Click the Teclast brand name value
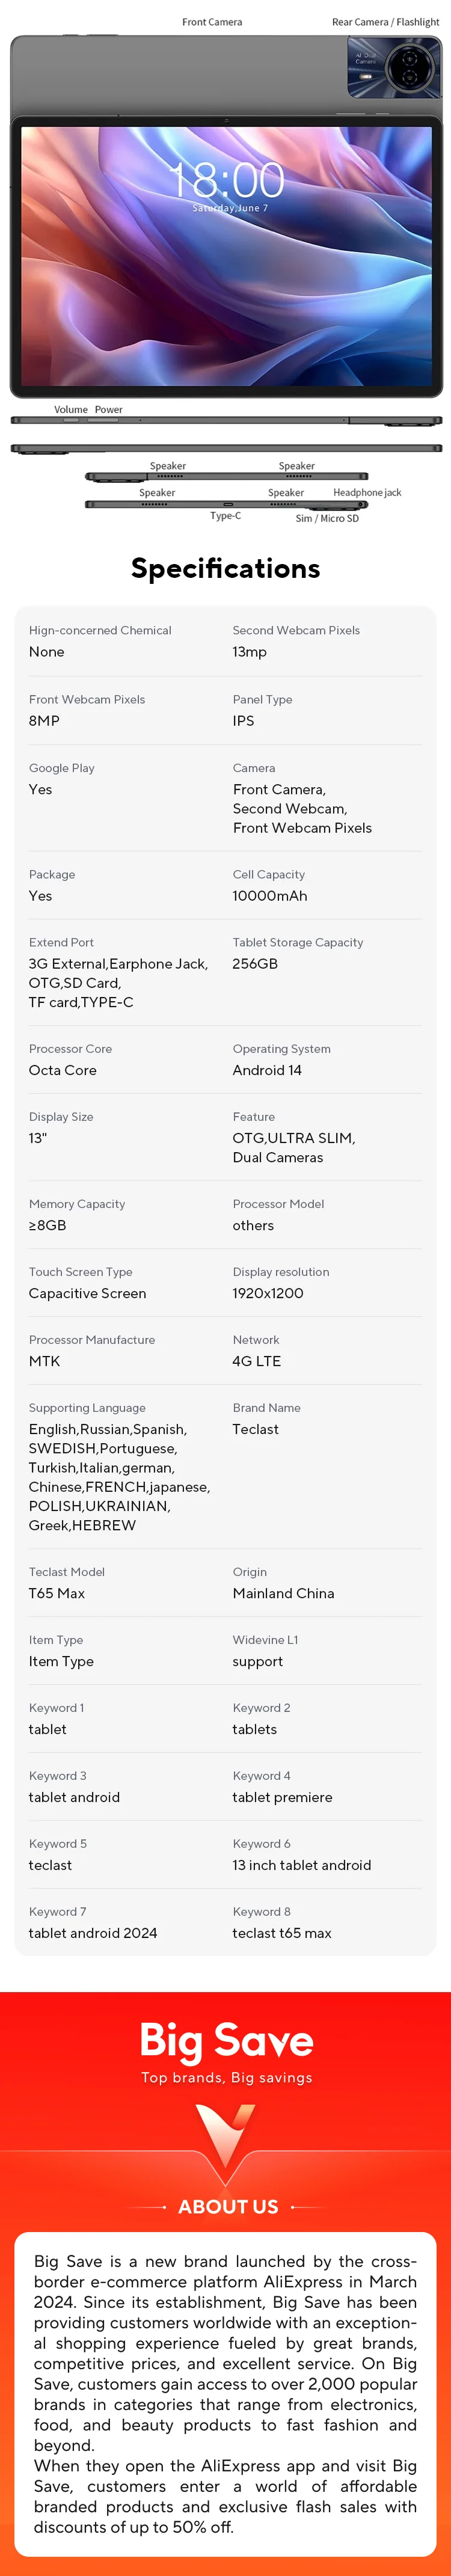Viewport: 451px width, 2576px height. tap(256, 1429)
